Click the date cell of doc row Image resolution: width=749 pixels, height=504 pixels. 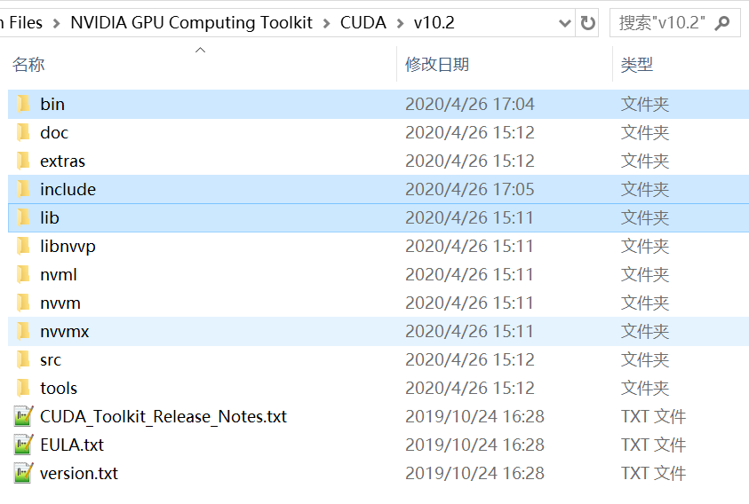click(470, 133)
